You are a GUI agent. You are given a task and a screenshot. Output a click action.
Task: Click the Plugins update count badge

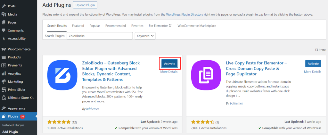coord(22,116)
